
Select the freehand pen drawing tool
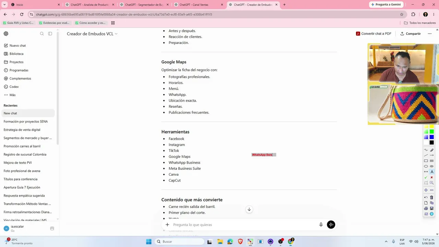click(426, 150)
